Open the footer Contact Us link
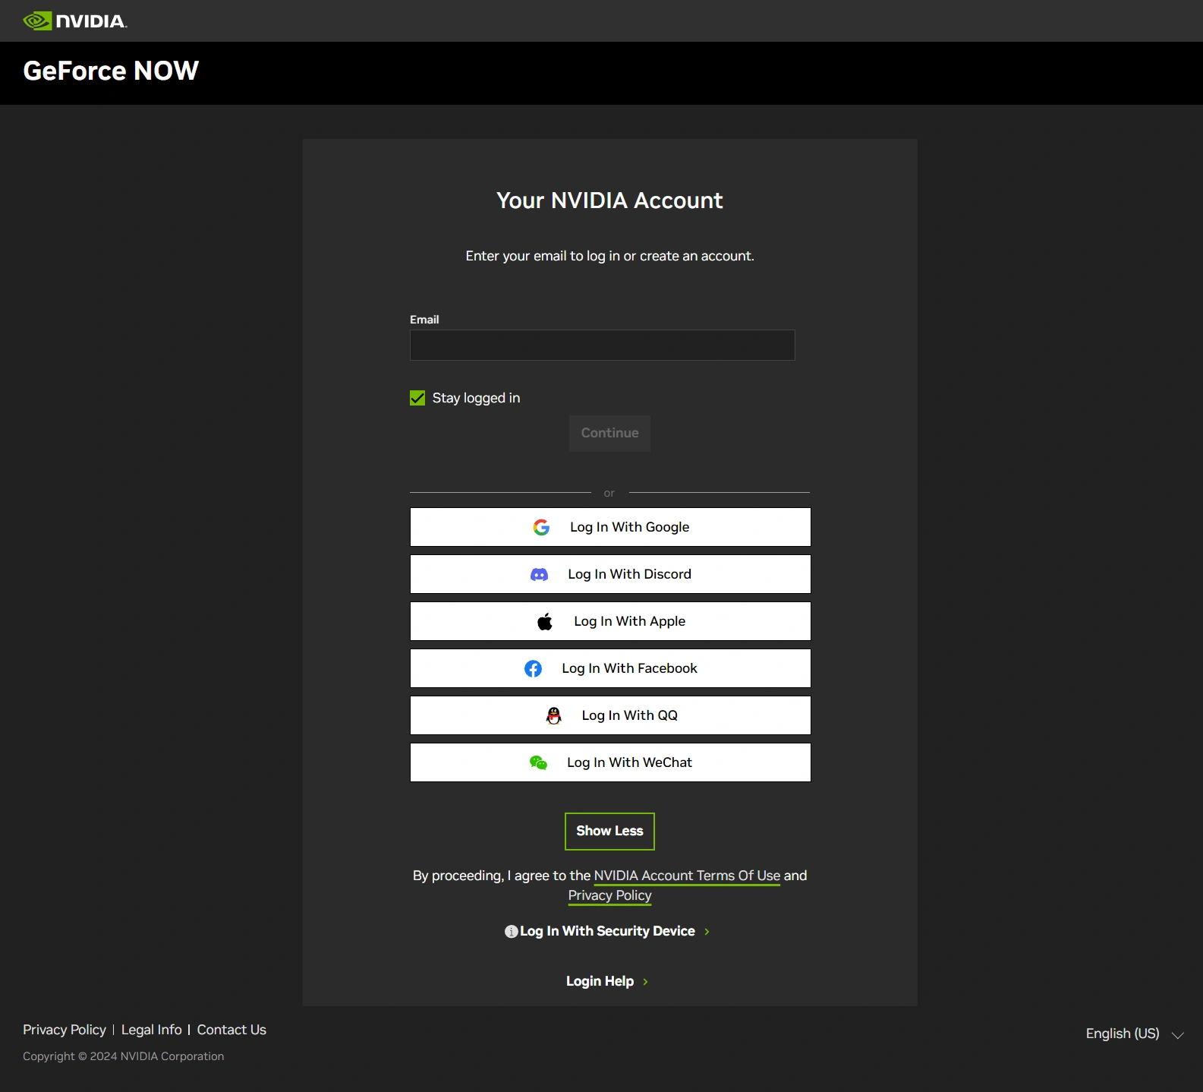The width and height of the screenshot is (1203, 1092). point(231,1030)
